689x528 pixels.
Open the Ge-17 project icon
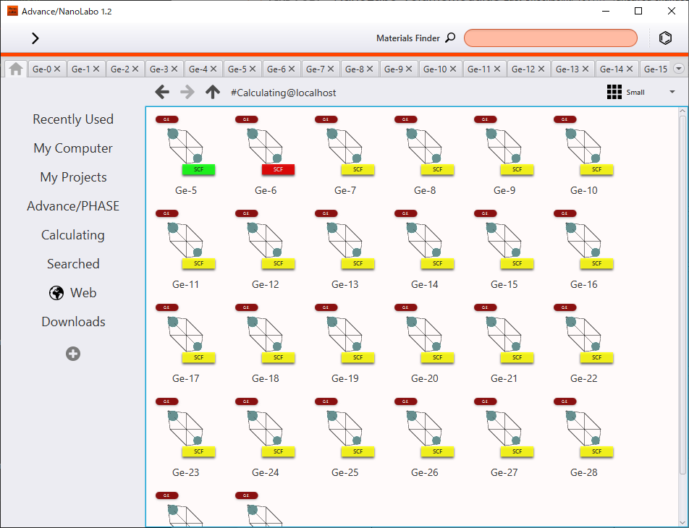(185, 334)
